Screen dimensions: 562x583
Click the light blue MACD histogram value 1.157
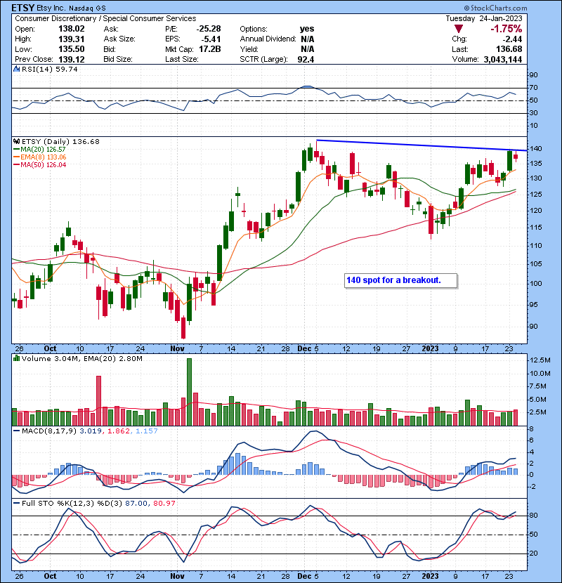click(x=147, y=431)
